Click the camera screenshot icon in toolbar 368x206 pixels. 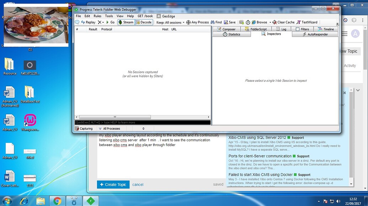point(241,22)
